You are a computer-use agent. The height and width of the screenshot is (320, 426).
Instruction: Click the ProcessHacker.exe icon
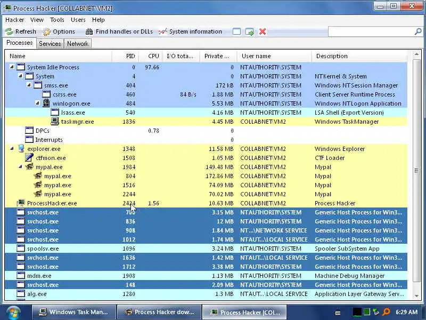tap(21, 203)
